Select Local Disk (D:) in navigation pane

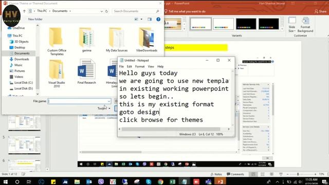(21, 89)
